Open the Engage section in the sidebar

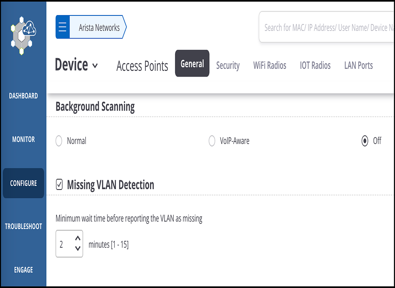coord(23,270)
